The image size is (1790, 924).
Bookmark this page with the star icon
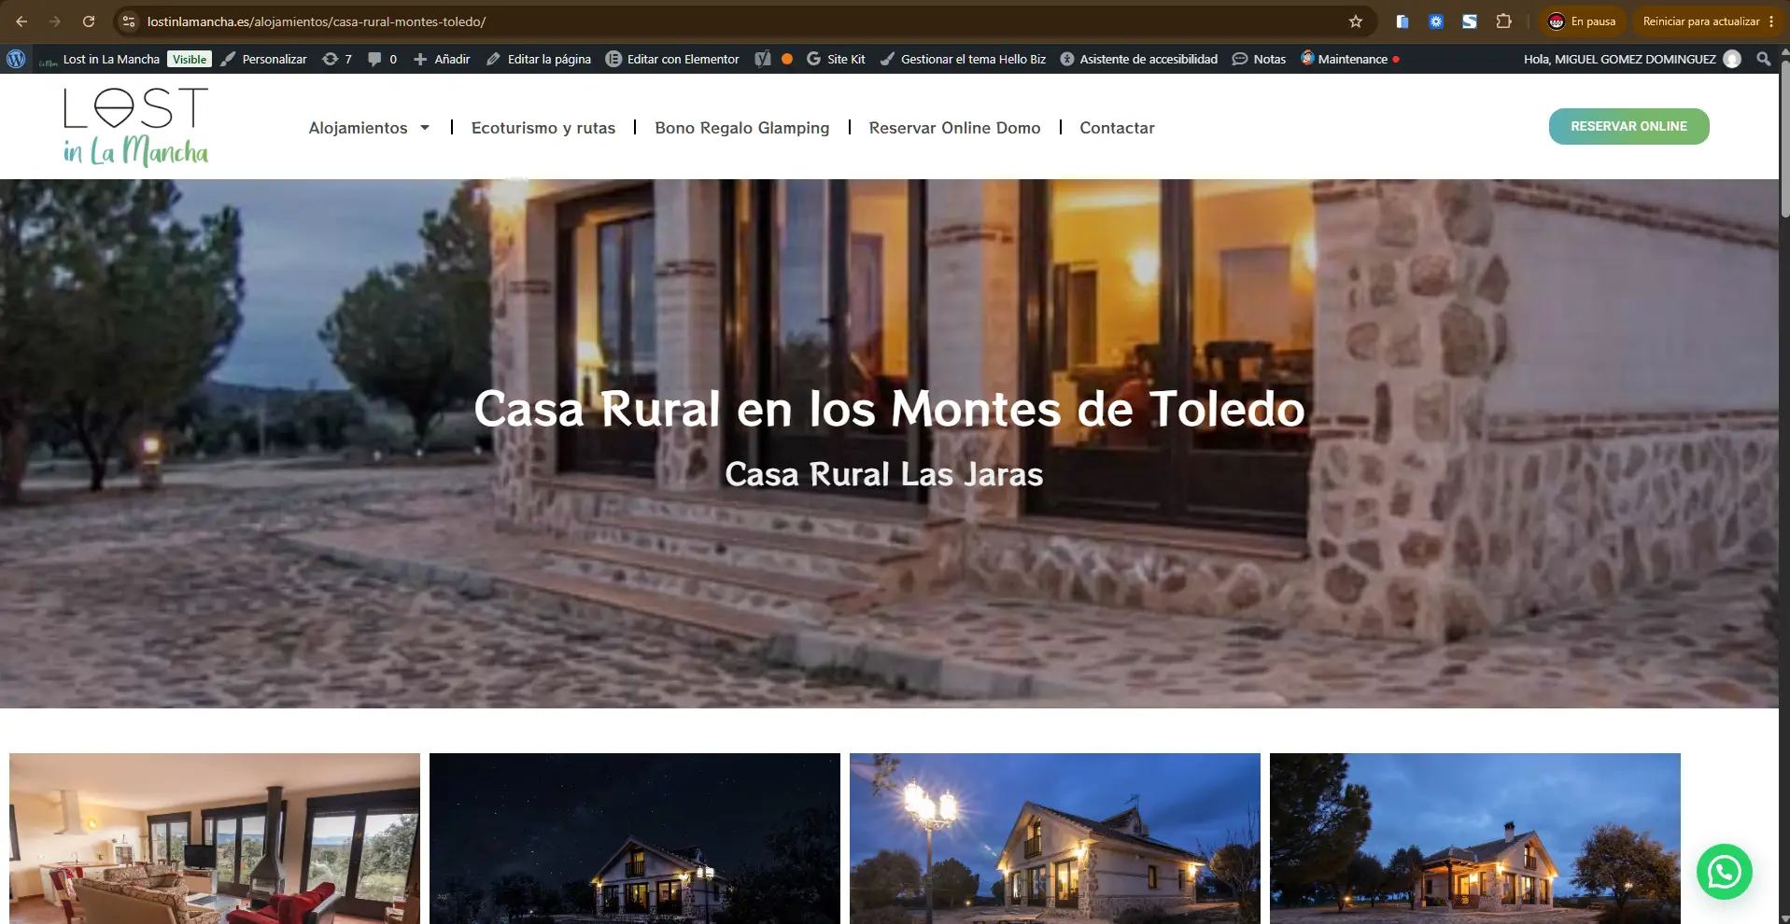[x=1356, y=21]
